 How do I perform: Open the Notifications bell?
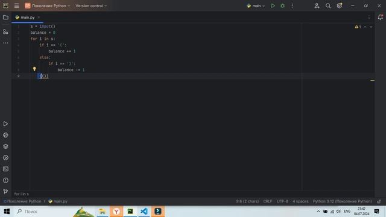click(381, 17)
